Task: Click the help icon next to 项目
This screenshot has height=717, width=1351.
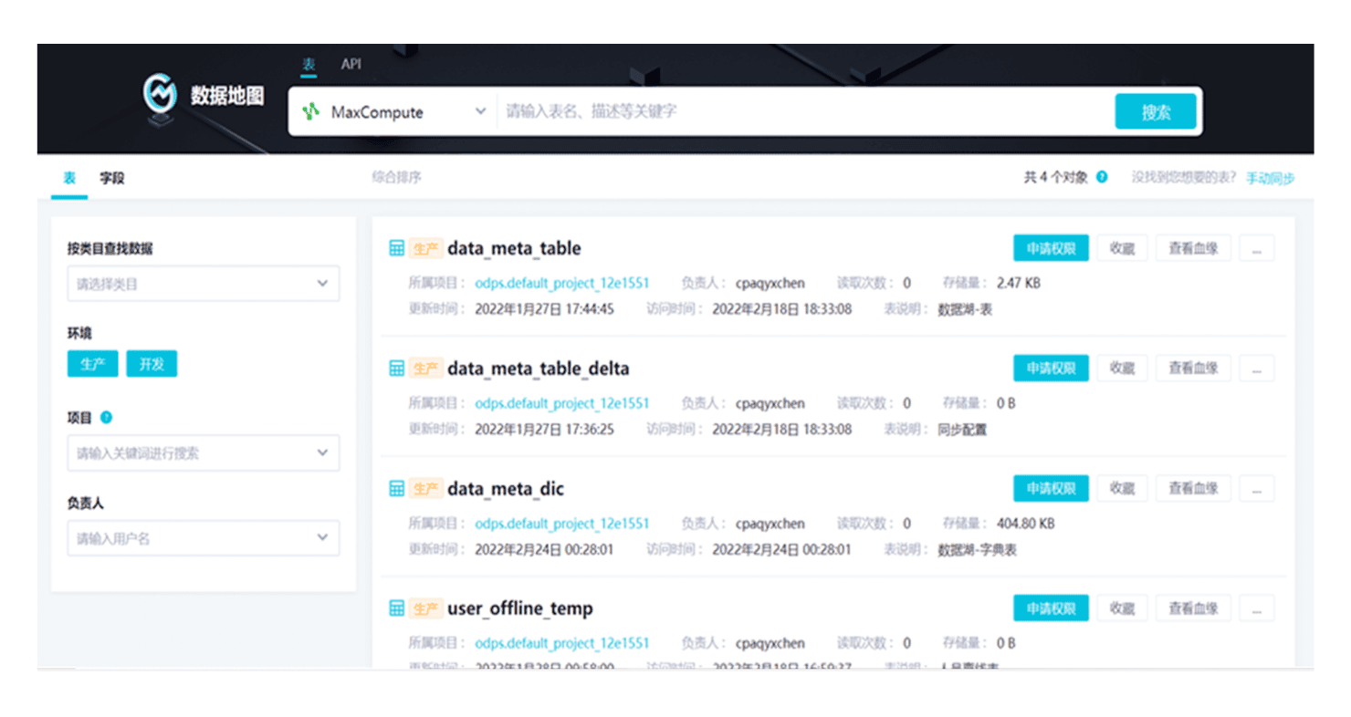Action: click(x=106, y=418)
